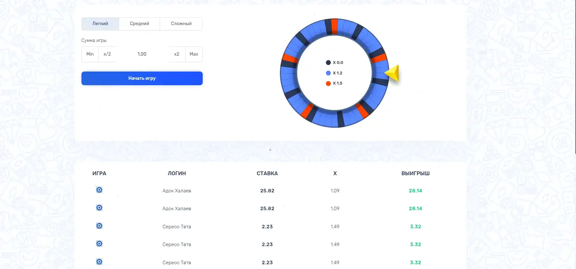Image resolution: width=576 pixels, height=269 pixels.
Task: Set bet to maximum with Max
Action: [x=194, y=54]
